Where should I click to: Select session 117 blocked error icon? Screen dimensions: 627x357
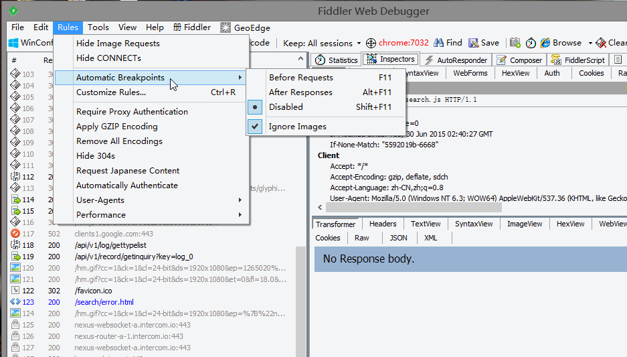tap(15, 233)
